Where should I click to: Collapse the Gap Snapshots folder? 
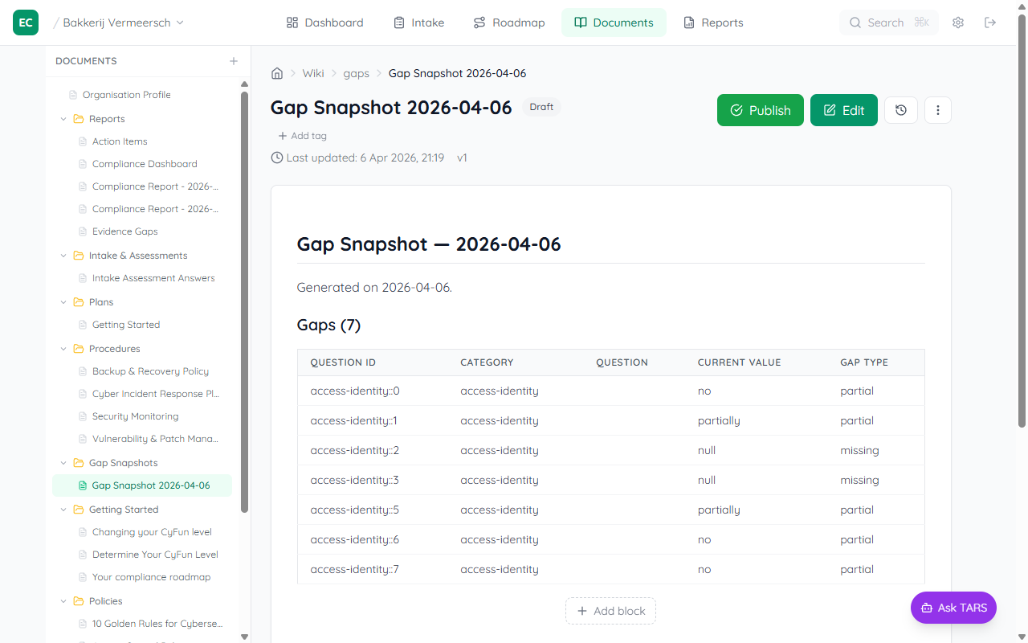point(64,463)
